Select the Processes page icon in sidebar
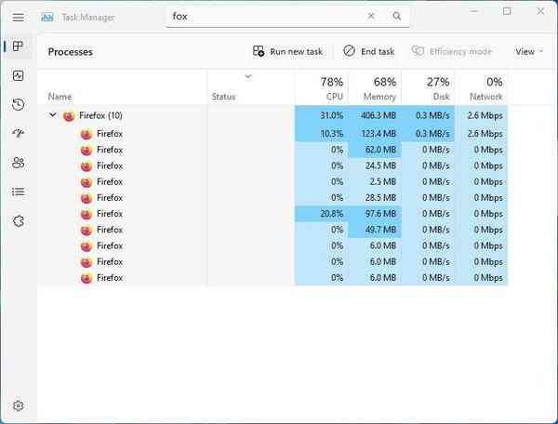 tap(18, 46)
